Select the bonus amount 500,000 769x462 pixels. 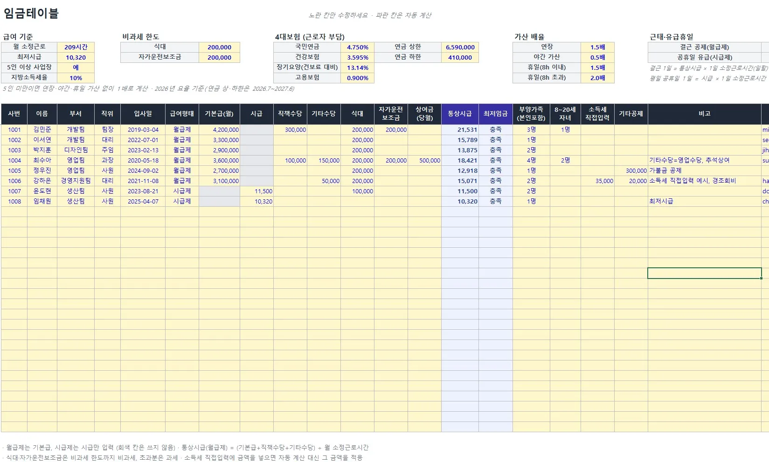tap(424, 160)
